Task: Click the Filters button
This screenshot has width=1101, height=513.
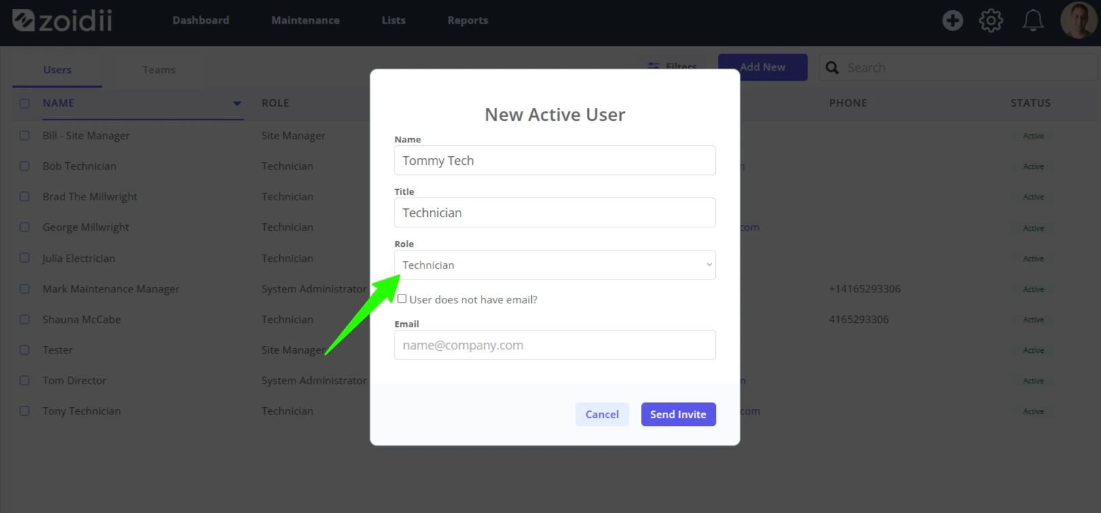Action: click(x=672, y=66)
